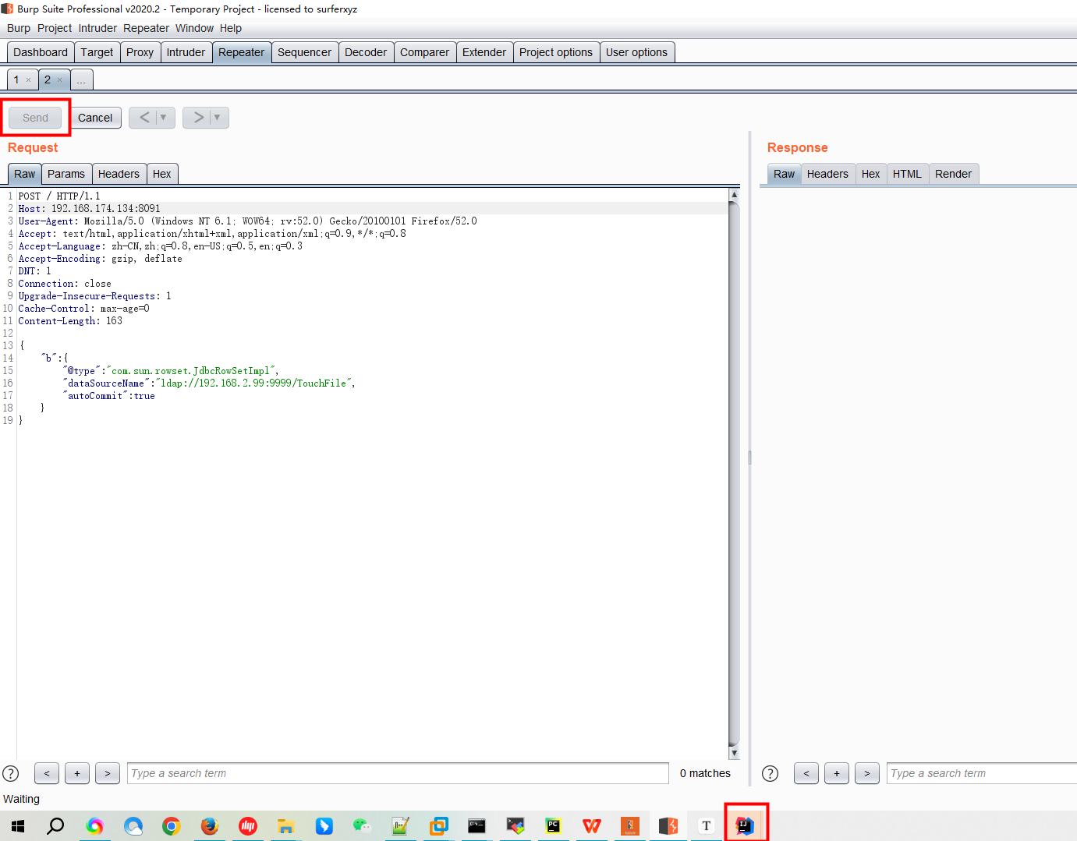
Task: Find next match in request search
Action: [108, 773]
